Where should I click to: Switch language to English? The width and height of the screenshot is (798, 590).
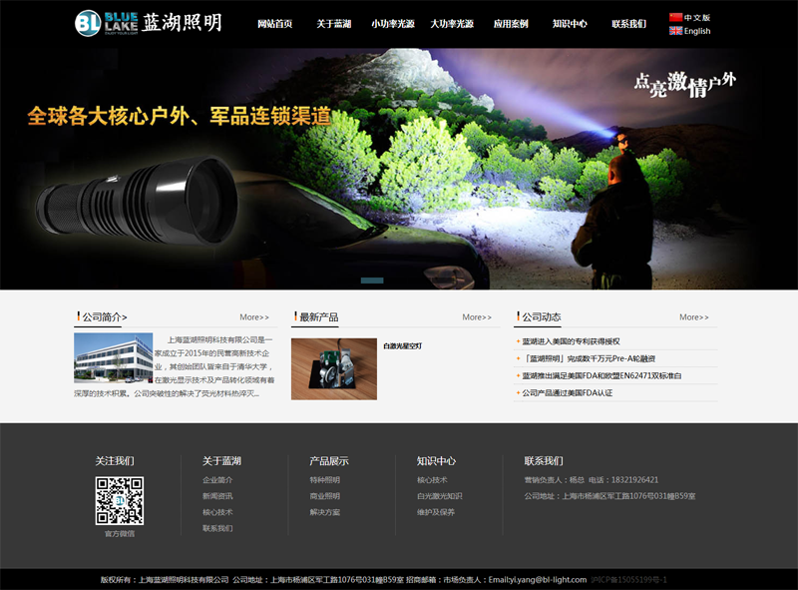[x=697, y=31]
